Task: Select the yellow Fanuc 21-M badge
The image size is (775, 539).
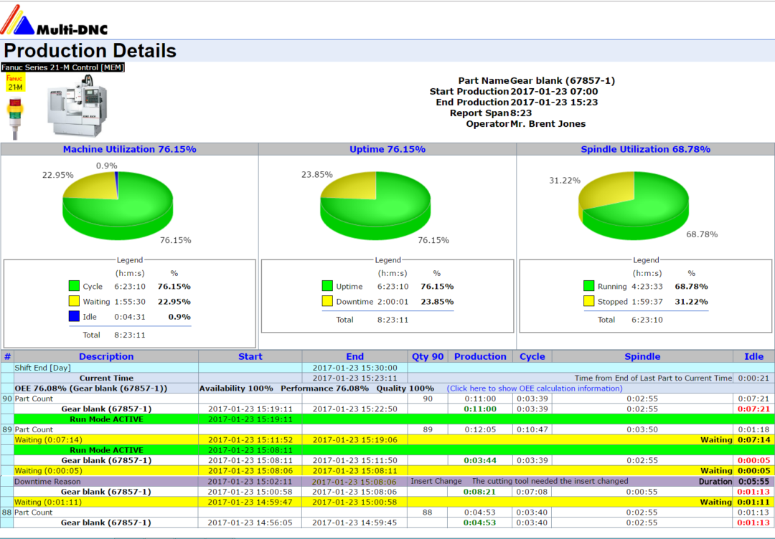Action: pyautogui.click(x=16, y=81)
